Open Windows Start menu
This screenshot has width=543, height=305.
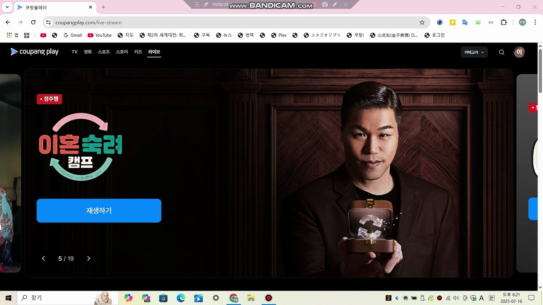coord(8,298)
